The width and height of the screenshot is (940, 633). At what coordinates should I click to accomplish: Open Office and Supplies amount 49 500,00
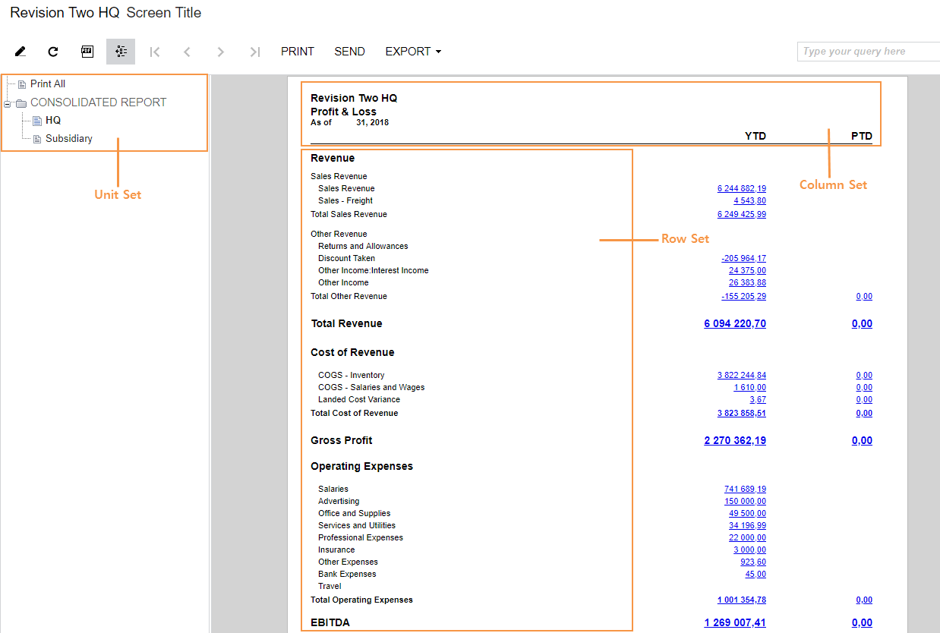[x=748, y=513]
